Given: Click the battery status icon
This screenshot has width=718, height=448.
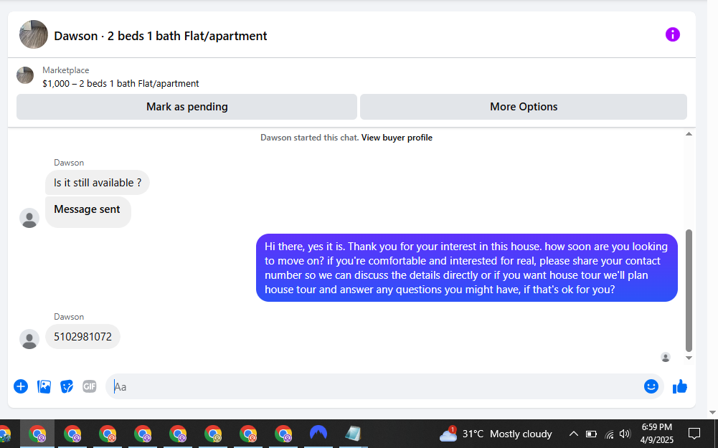Looking at the screenshot, I should (591, 434).
